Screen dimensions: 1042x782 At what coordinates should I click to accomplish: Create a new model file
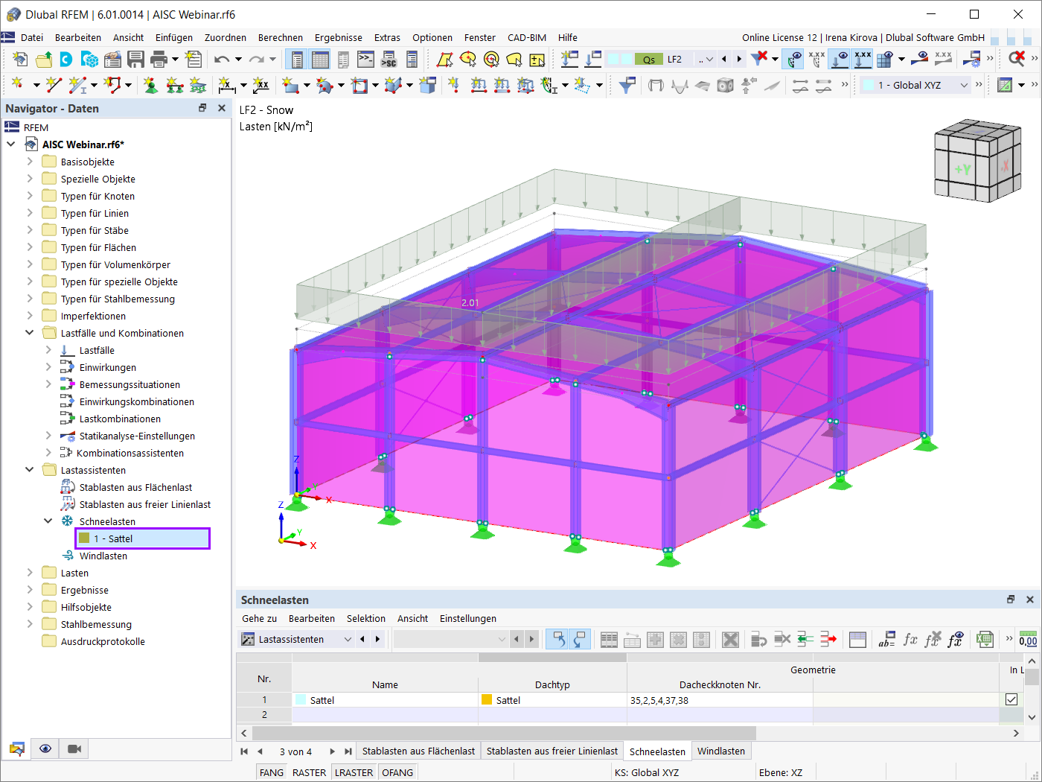pyautogui.click(x=20, y=60)
